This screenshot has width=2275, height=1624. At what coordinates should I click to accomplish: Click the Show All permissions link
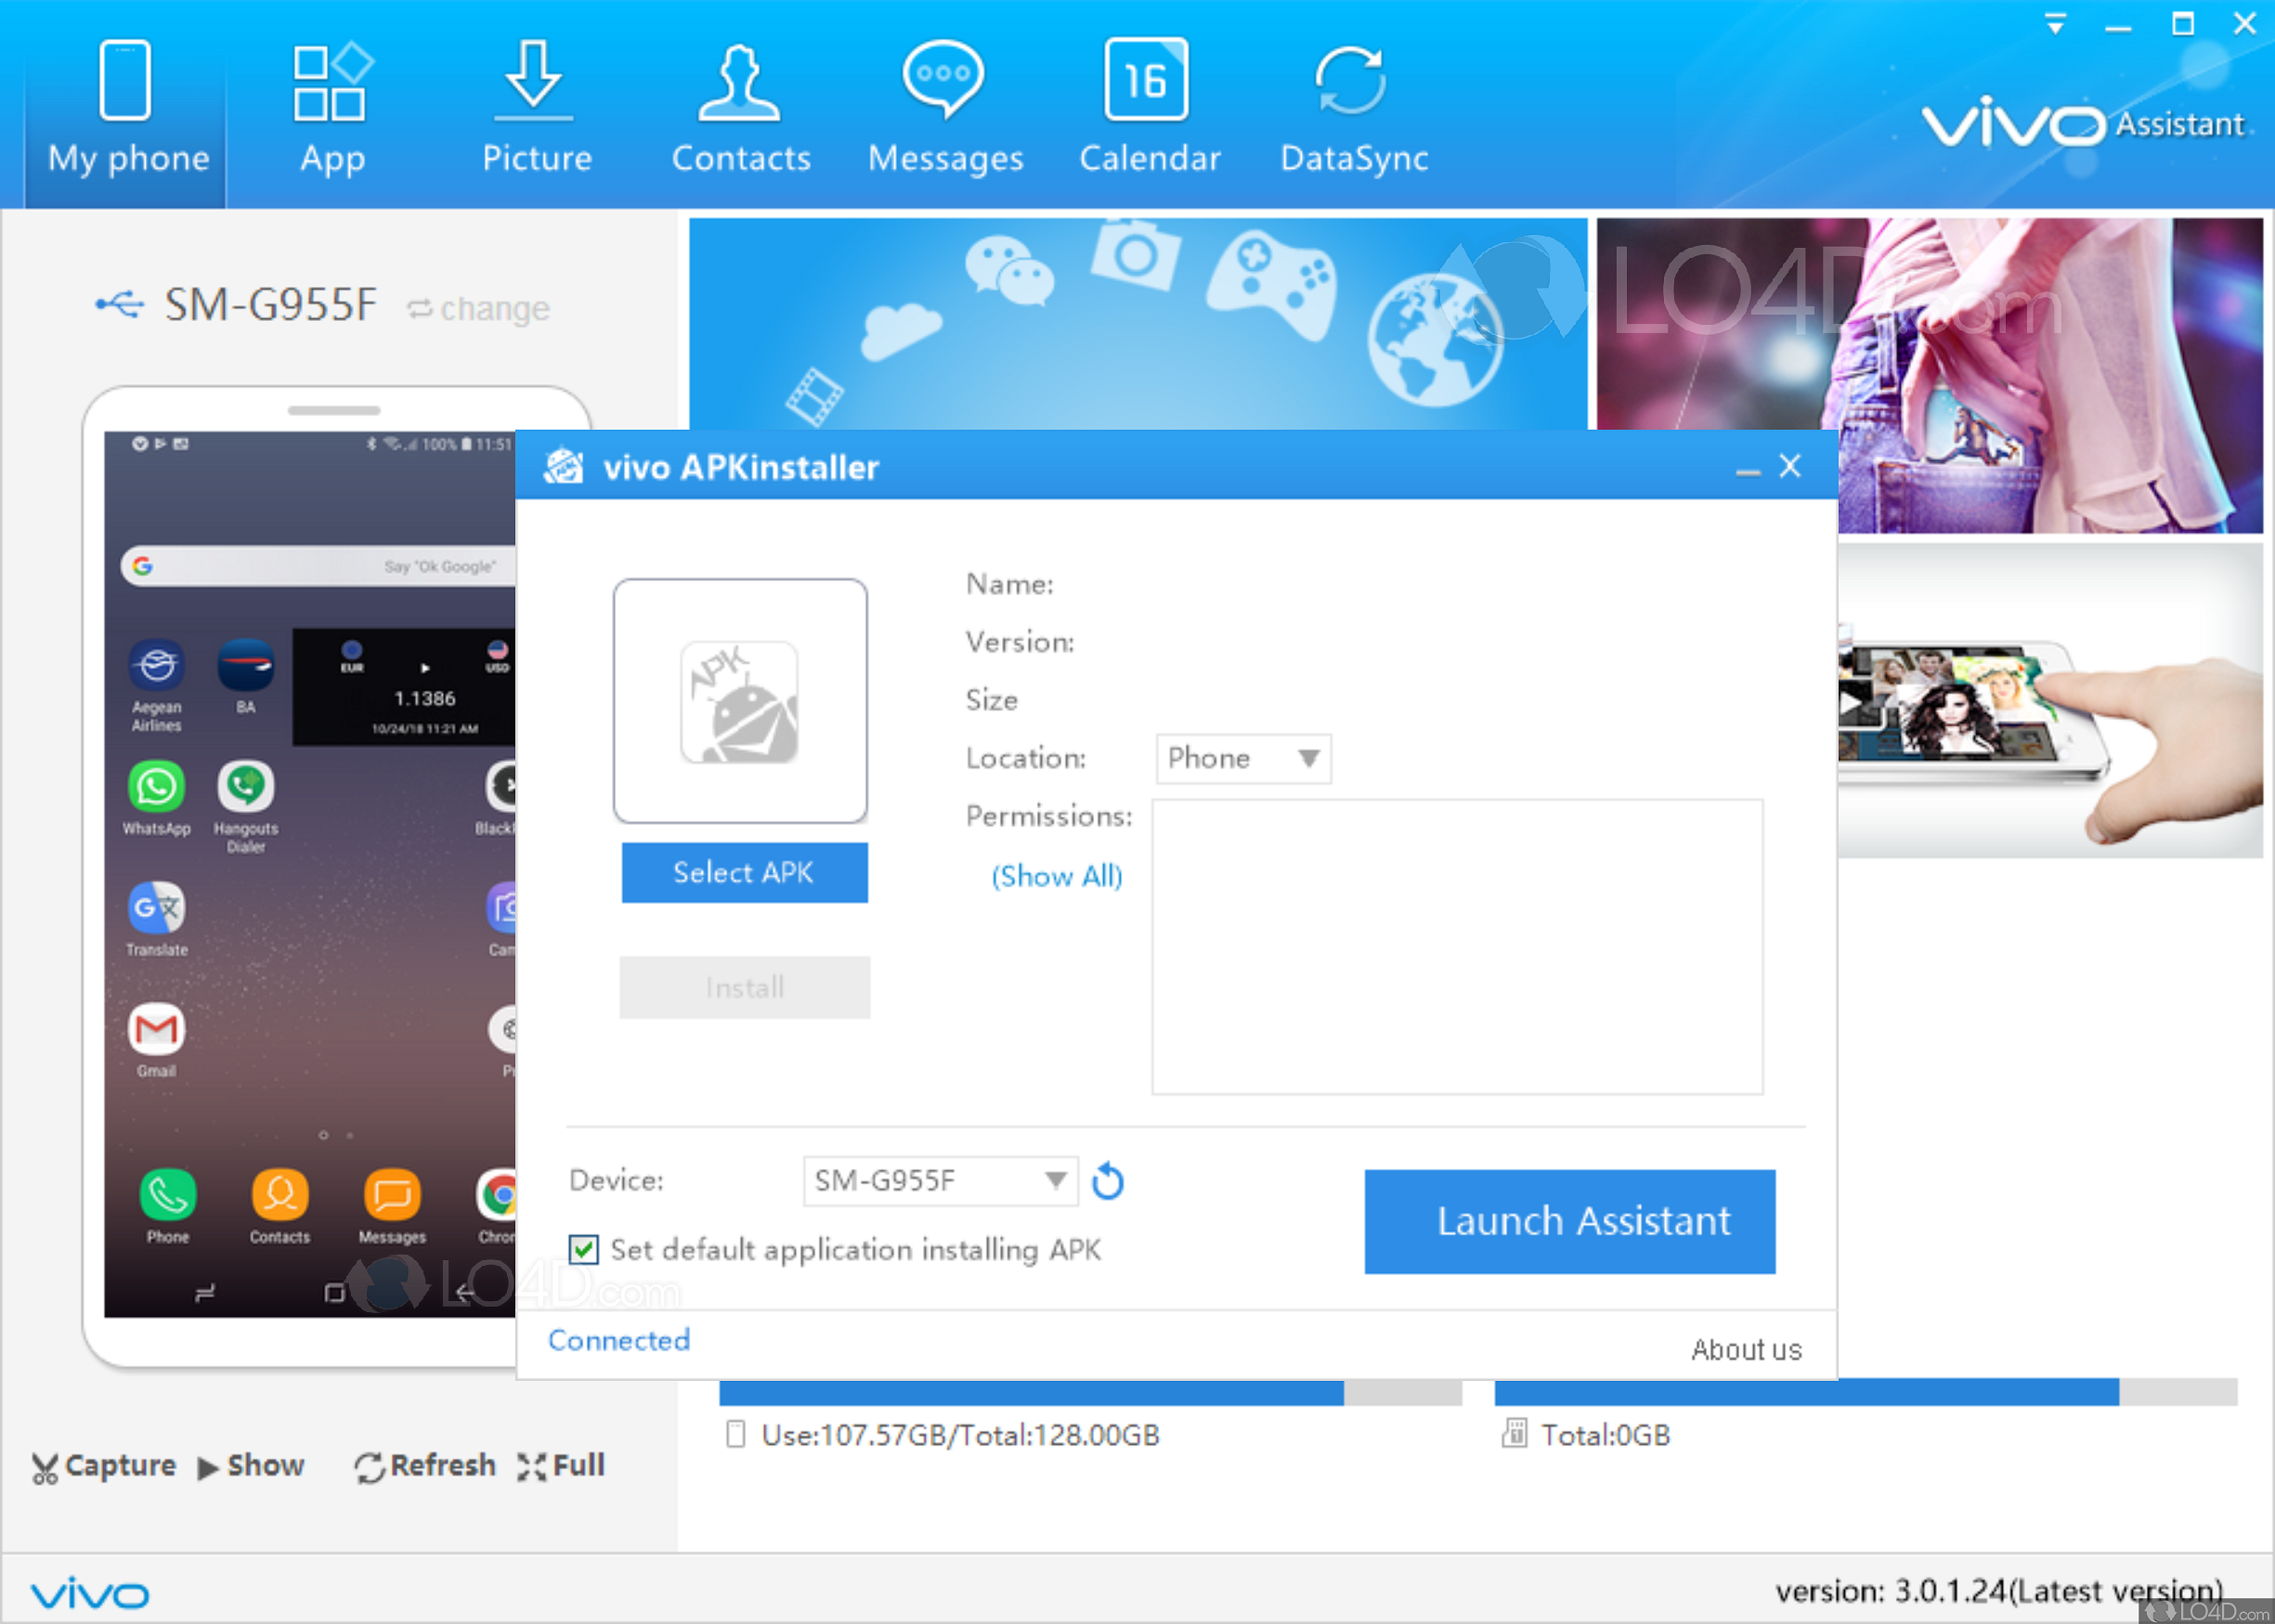coord(1056,876)
